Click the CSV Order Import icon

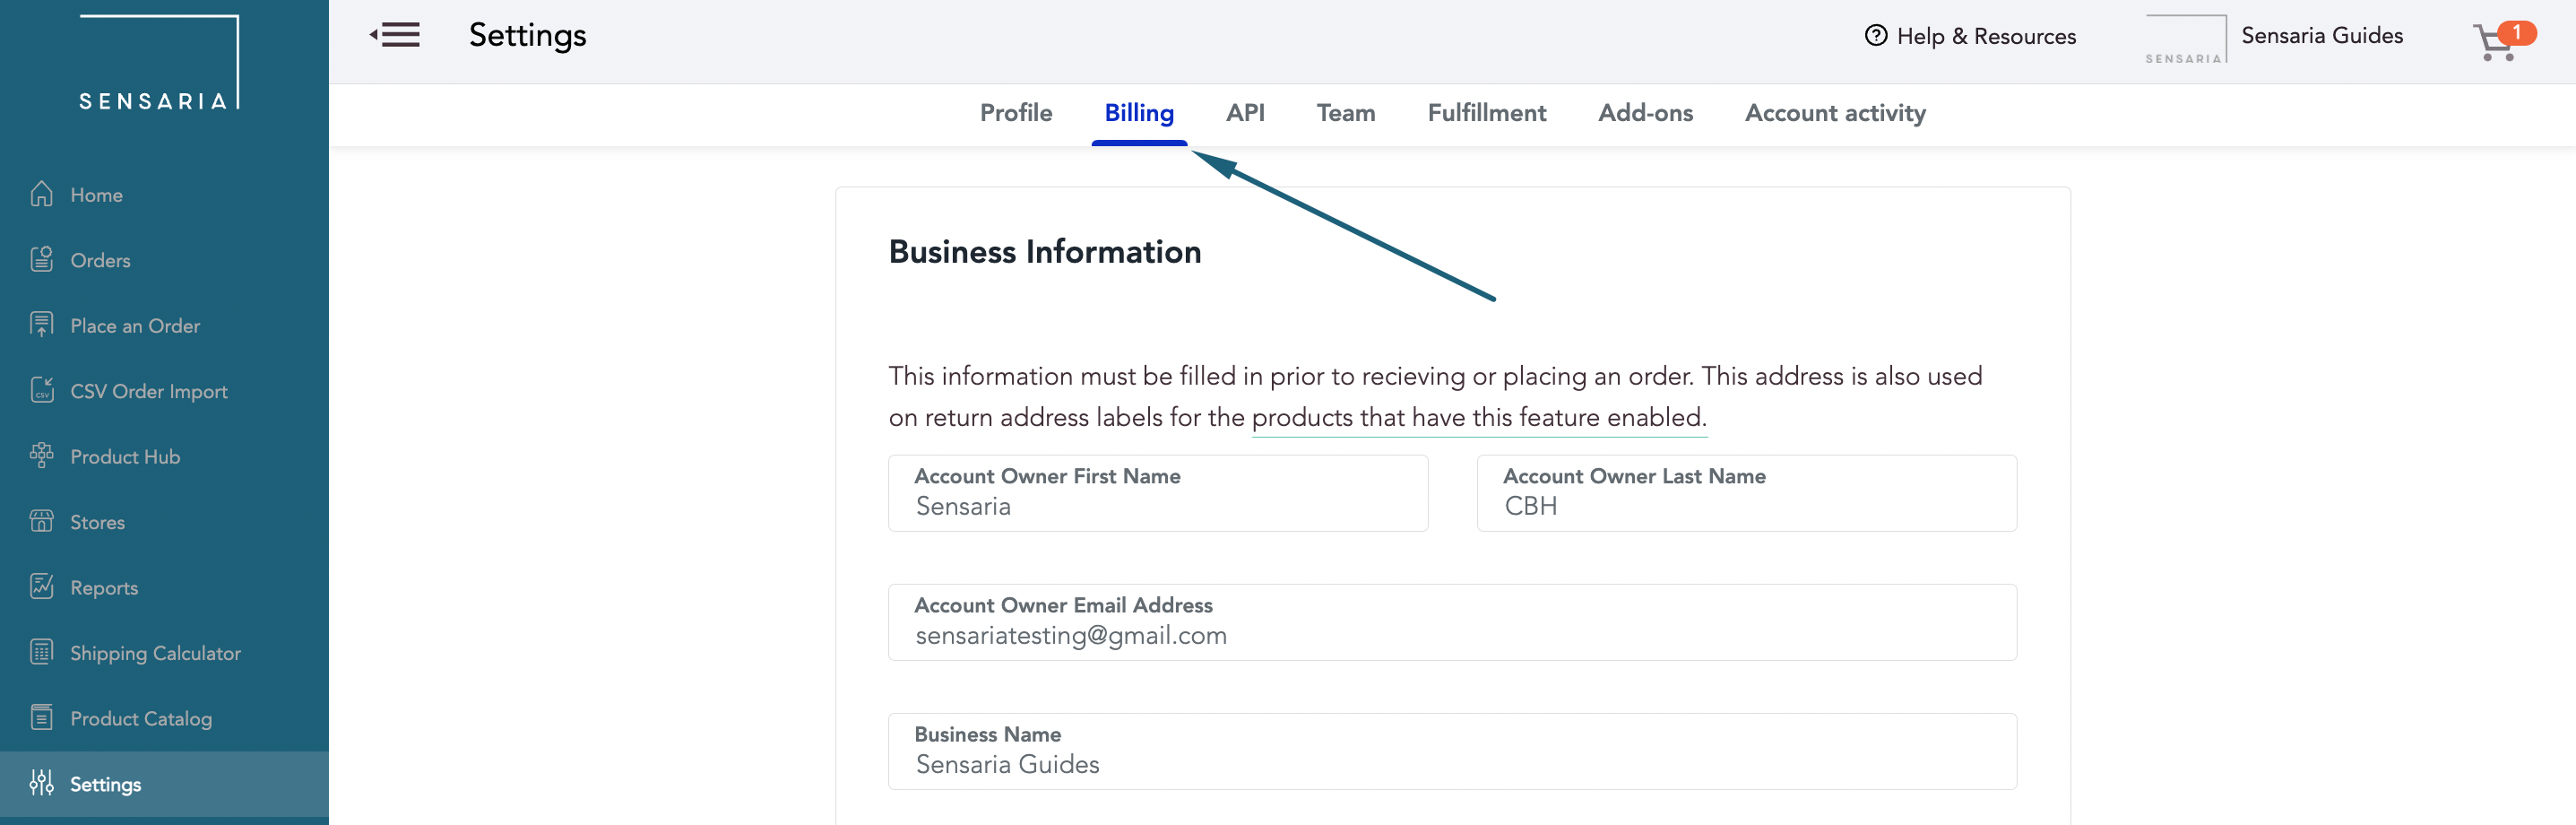[41, 390]
